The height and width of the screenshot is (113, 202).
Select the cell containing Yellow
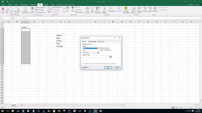pos(60,35)
